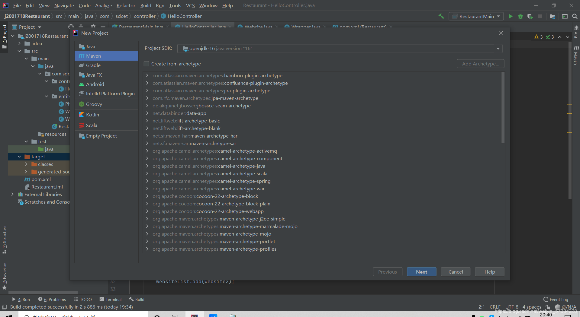The image size is (580, 317).
Task: Close the New Project dialog
Action: 501,33
